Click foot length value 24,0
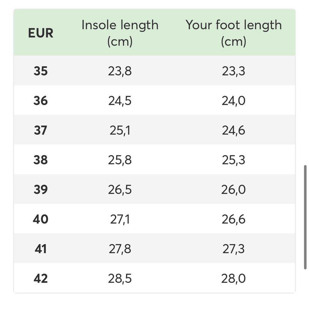The height and width of the screenshot is (309, 309). 234,101
